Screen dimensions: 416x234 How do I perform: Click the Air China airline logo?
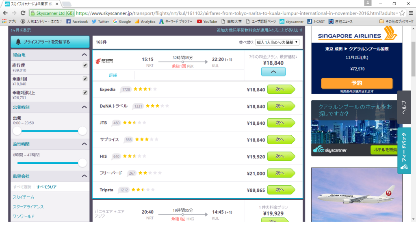pyautogui.click(x=104, y=61)
